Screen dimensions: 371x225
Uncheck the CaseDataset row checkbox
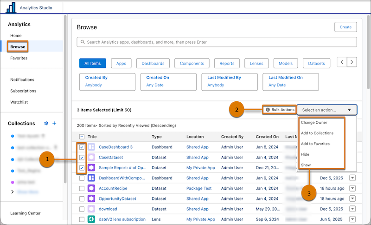[82, 157]
